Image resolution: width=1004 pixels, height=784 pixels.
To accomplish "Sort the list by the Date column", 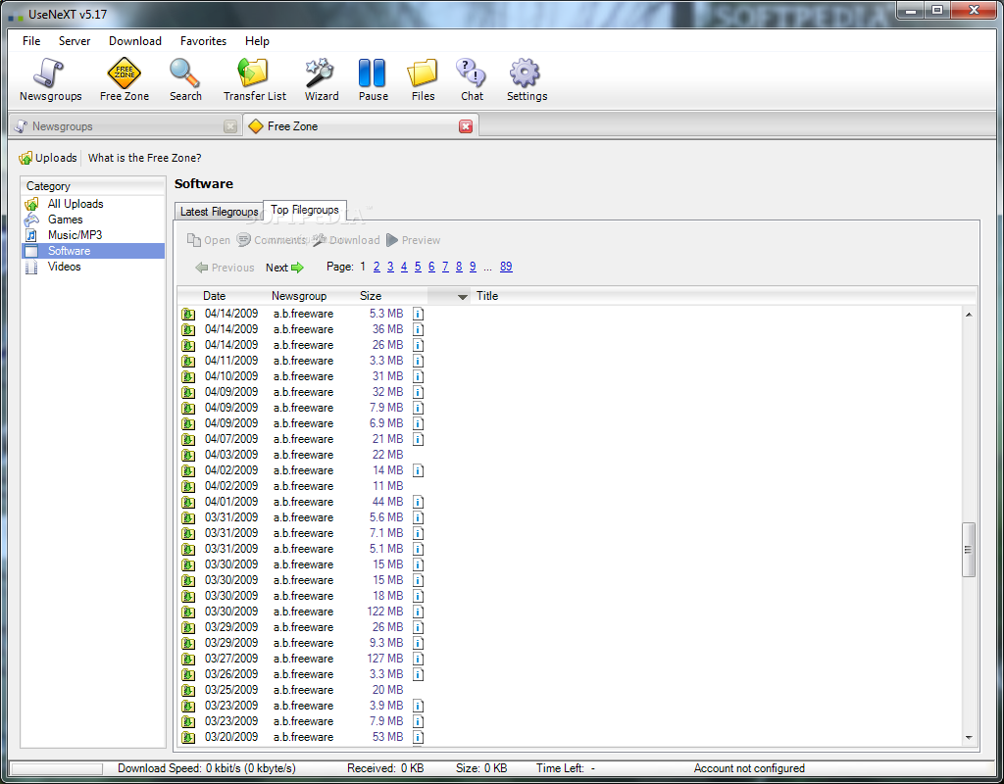I will click(x=214, y=296).
